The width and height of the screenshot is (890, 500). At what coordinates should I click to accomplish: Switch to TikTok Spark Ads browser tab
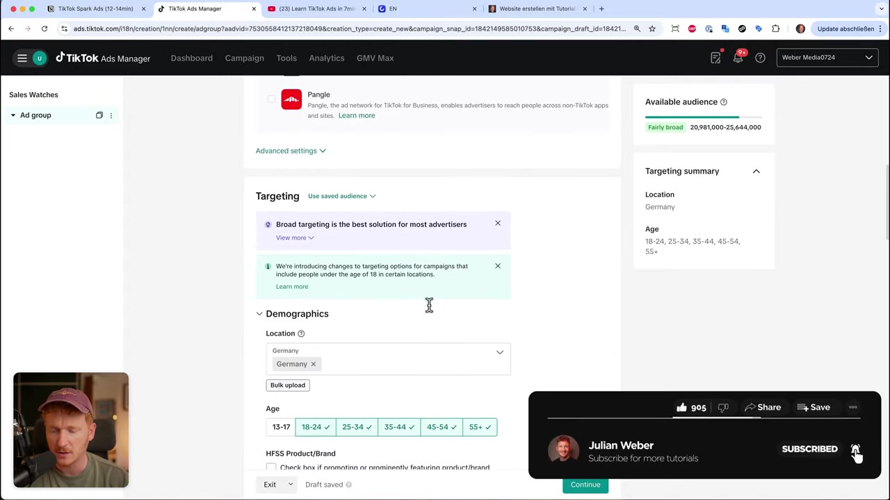(97, 8)
